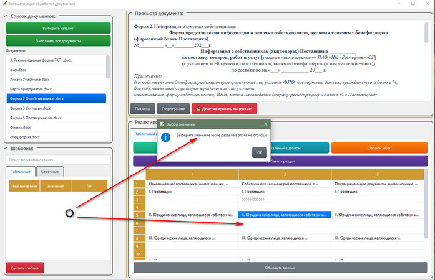Select 'Форма 2 О собственниках.docx' document
The width and height of the screenshot is (435, 280).
point(56,98)
